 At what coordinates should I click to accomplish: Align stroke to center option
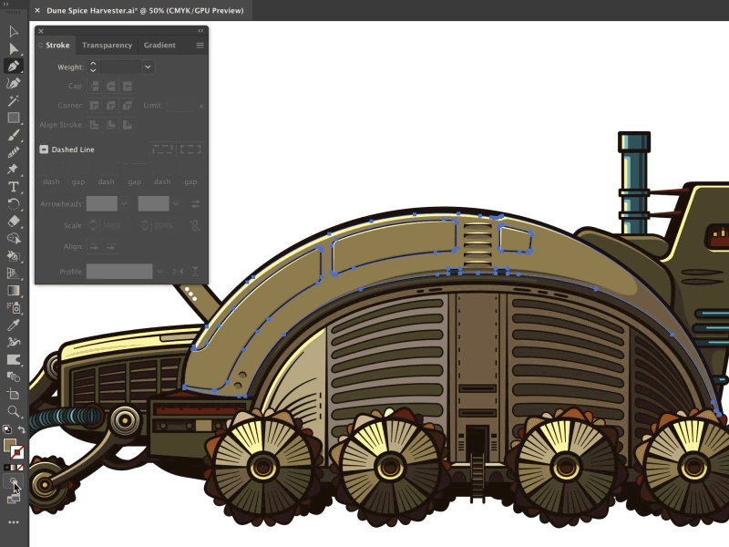point(95,125)
